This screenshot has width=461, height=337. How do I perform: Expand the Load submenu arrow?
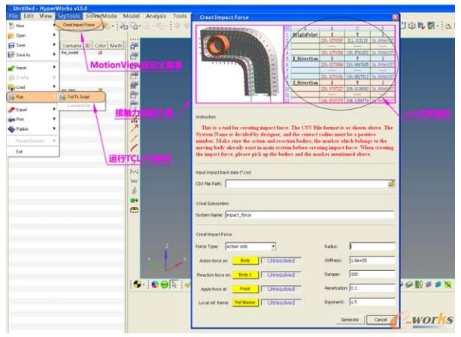[54, 87]
